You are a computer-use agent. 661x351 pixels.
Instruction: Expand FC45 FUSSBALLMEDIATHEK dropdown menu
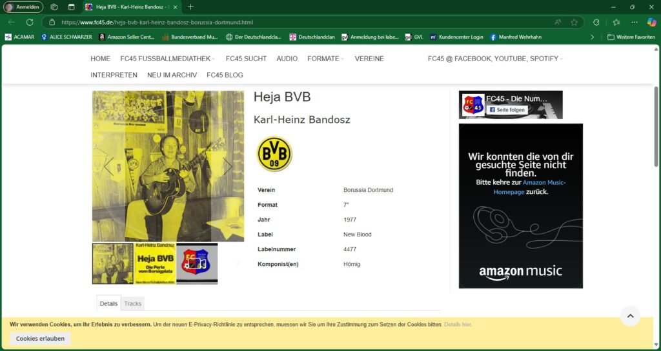168,59
